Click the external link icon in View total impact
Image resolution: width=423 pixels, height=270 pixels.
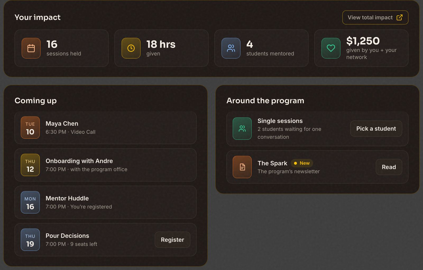click(399, 17)
